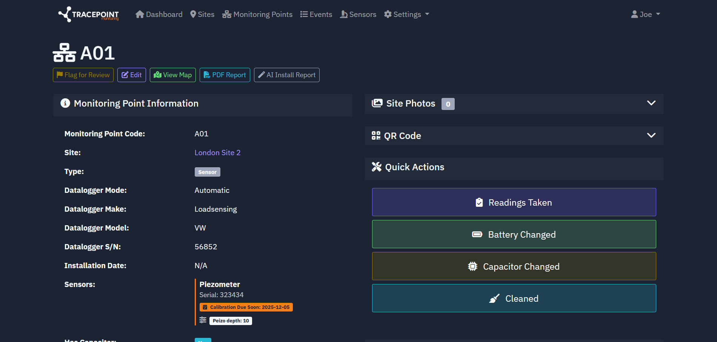Click the TRACEPOINT logo icon
This screenshot has height=342, width=717.
(64, 14)
